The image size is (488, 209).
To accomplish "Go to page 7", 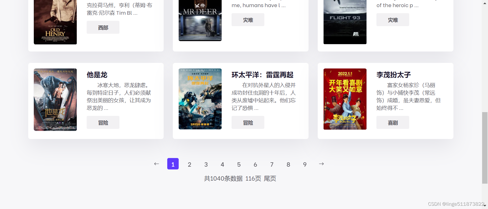I will tap(272, 164).
